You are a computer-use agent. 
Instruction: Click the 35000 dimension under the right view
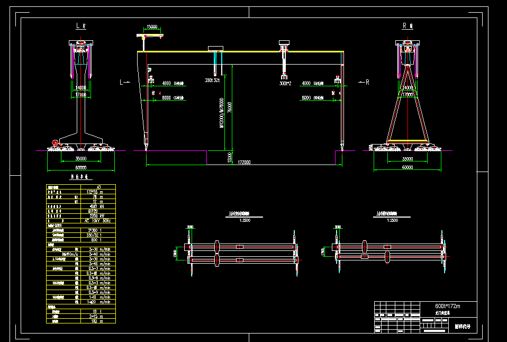(x=408, y=159)
